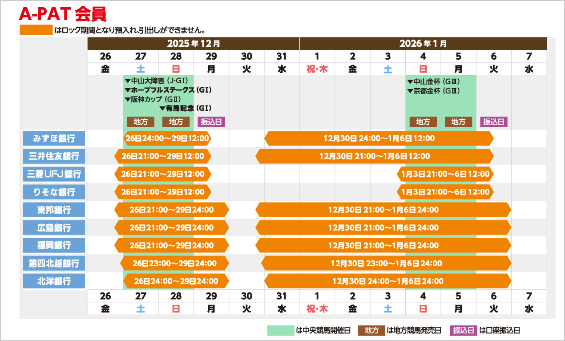Select the 2026年1月 month header

[423, 44]
